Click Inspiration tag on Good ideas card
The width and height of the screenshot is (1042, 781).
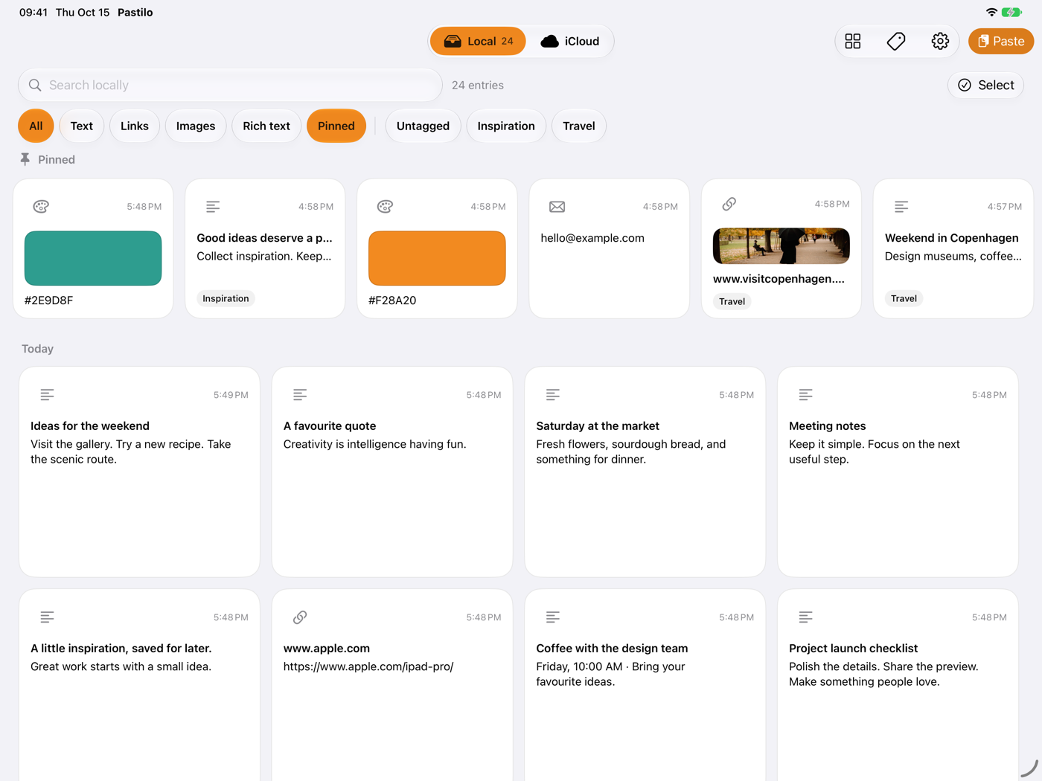(x=226, y=298)
